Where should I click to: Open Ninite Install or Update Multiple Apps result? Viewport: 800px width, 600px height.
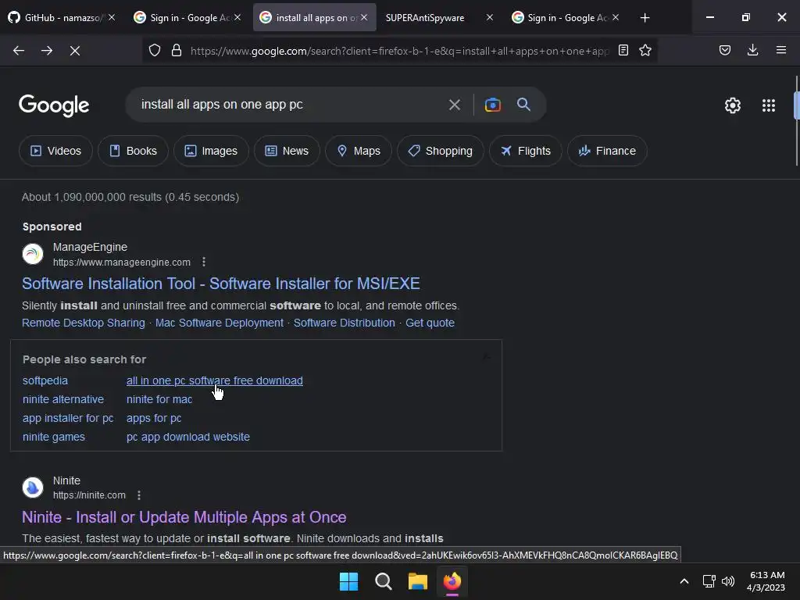click(x=184, y=517)
